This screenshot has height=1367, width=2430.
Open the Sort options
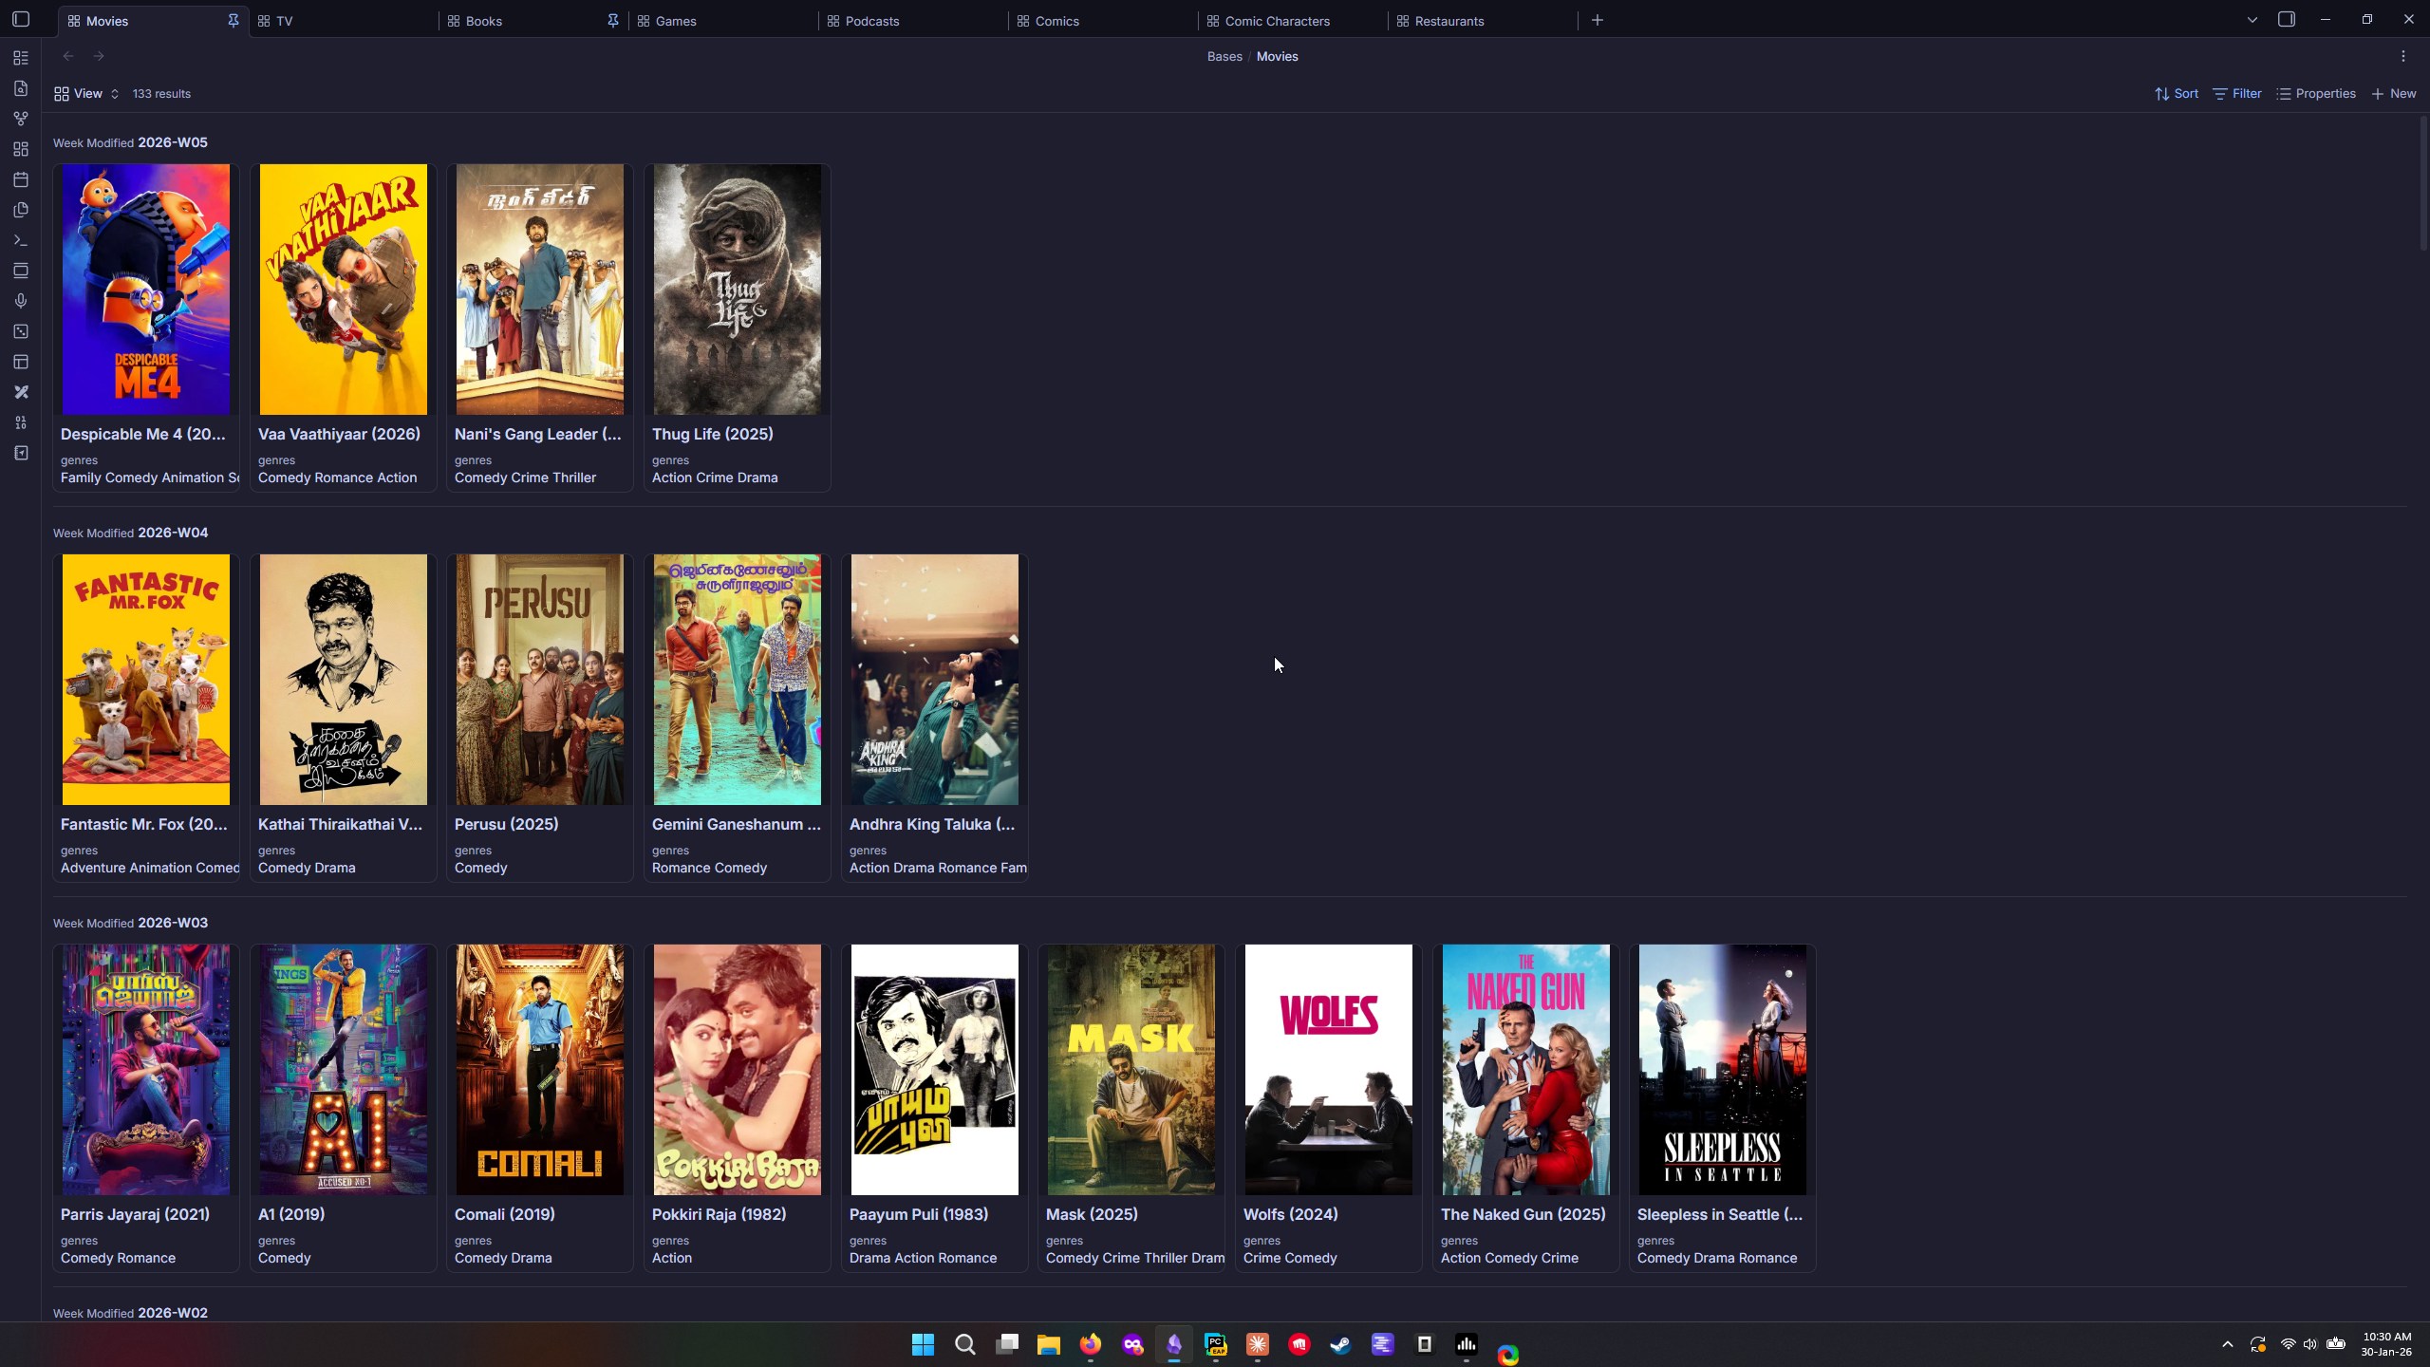[2174, 93]
